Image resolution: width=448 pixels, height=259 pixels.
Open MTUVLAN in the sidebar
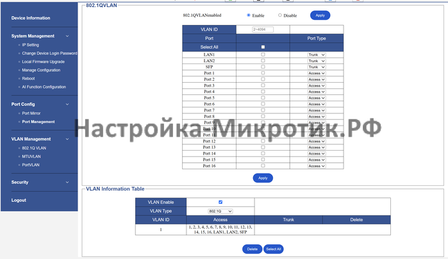(31, 156)
